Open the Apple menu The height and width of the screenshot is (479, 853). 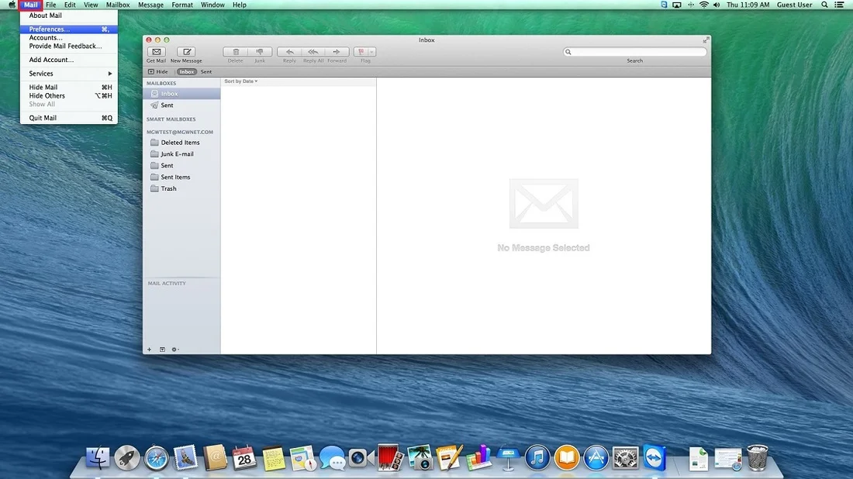[x=12, y=5]
